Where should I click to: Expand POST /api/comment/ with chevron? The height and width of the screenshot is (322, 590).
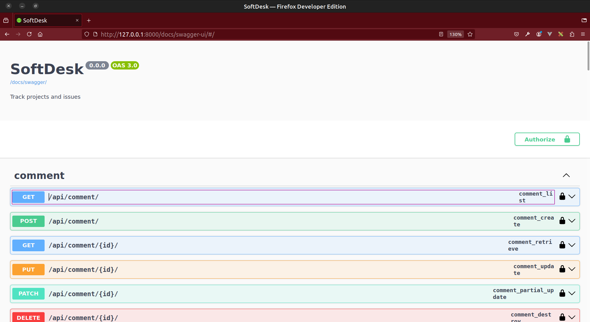(572, 221)
